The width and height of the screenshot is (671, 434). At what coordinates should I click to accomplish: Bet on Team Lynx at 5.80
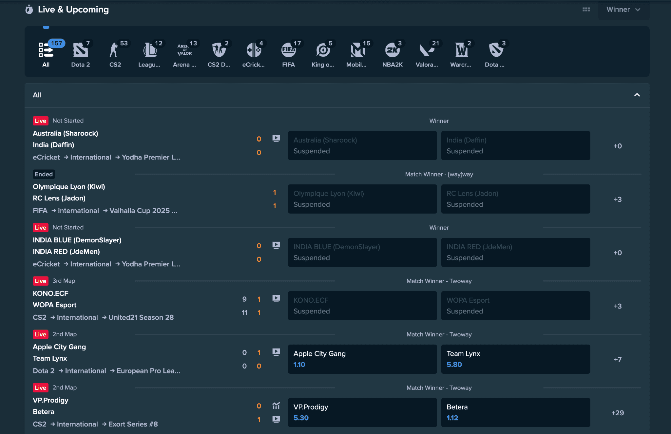pyautogui.click(x=516, y=359)
